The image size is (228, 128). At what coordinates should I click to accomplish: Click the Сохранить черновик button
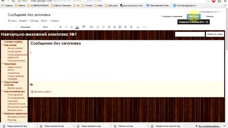pyautogui.click(x=172, y=16)
